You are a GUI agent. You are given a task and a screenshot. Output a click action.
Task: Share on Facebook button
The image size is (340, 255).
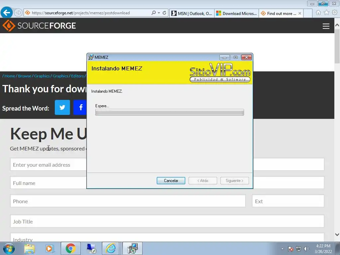point(80,107)
